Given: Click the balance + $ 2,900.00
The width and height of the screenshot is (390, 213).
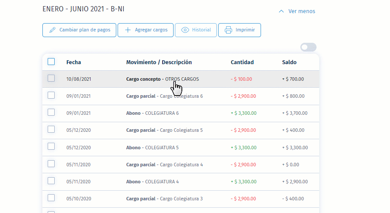Looking at the screenshot, I should tap(295, 182).
